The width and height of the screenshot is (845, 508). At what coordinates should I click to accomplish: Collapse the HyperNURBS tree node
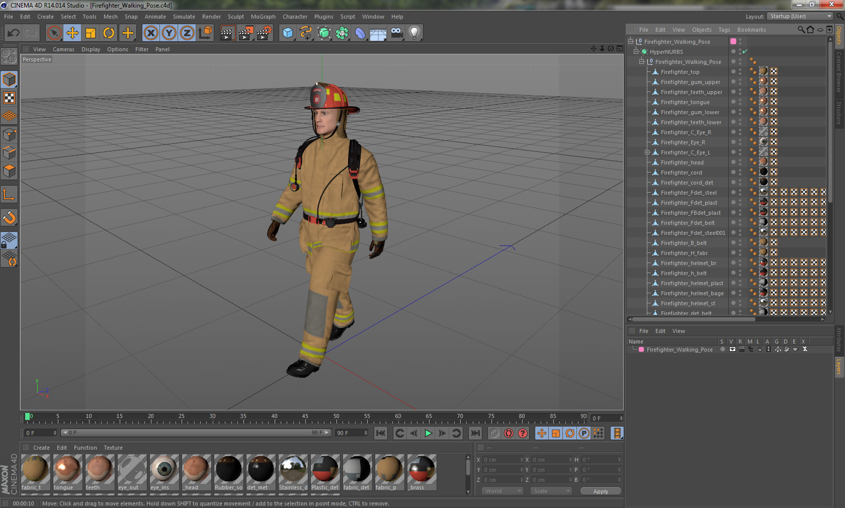tap(636, 52)
